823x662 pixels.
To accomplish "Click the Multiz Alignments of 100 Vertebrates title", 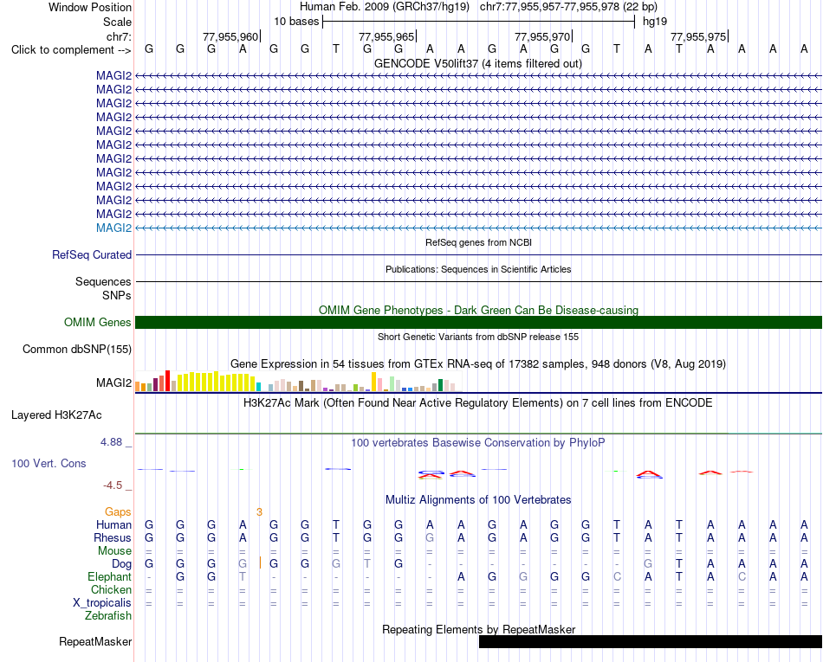I will pos(478,500).
